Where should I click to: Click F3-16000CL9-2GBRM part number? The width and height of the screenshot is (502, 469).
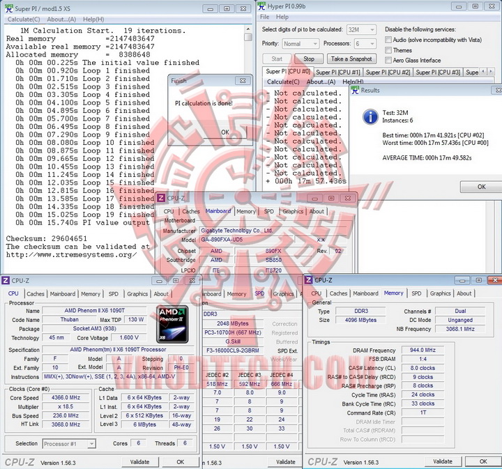(x=233, y=351)
